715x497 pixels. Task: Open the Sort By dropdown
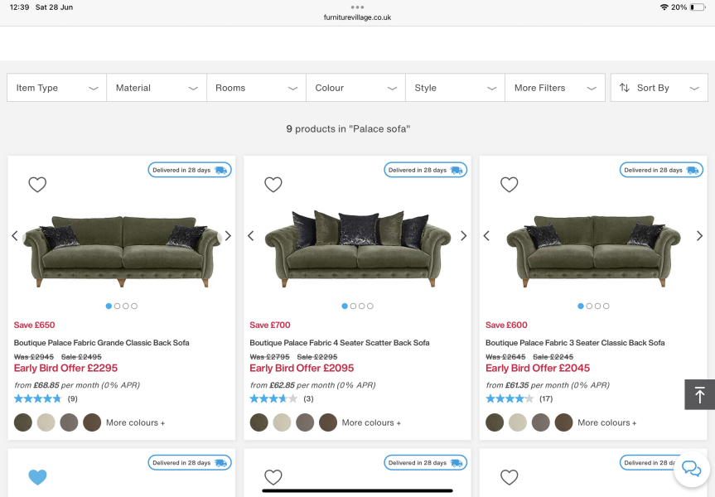click(659, 88)
